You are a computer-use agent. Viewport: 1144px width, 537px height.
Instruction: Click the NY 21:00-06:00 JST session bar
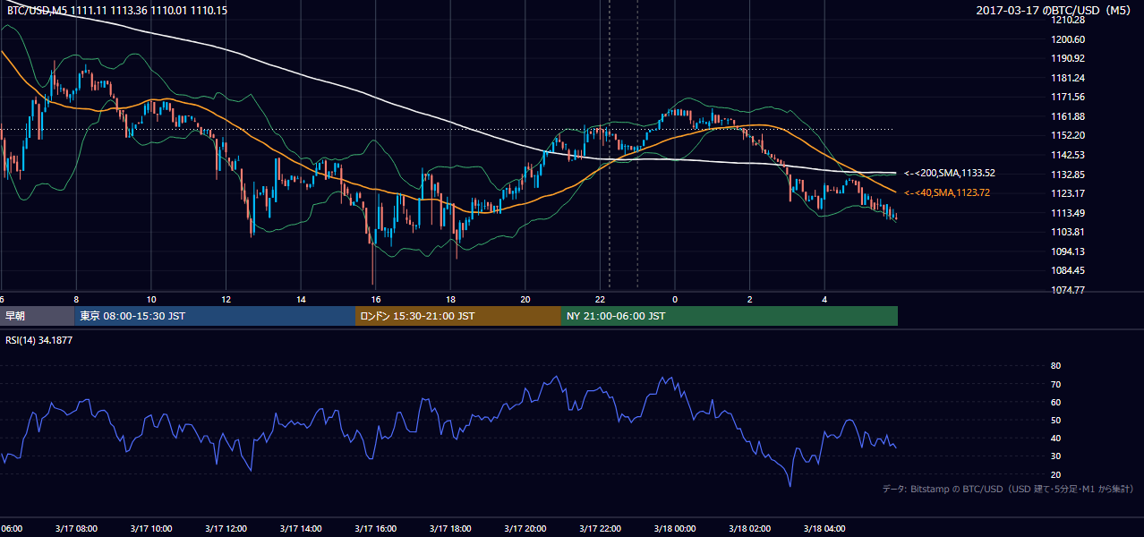[x=730, y=316]
